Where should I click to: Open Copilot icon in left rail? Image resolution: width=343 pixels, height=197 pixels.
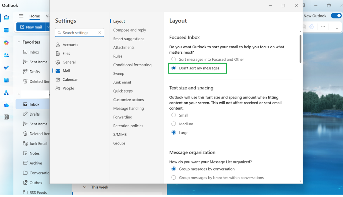coord(6,43)
